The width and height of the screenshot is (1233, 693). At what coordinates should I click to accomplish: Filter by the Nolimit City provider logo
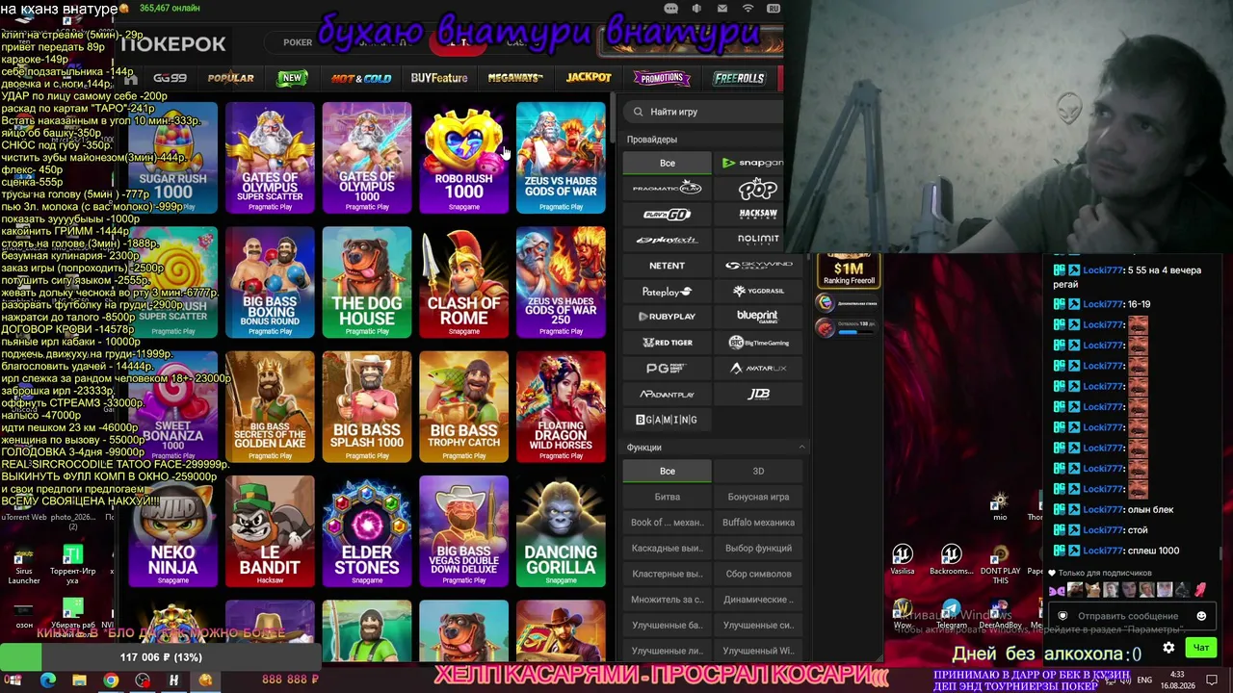pos(757,239)
